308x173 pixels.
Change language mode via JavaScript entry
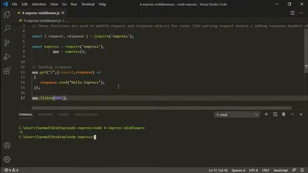point(281,170)
